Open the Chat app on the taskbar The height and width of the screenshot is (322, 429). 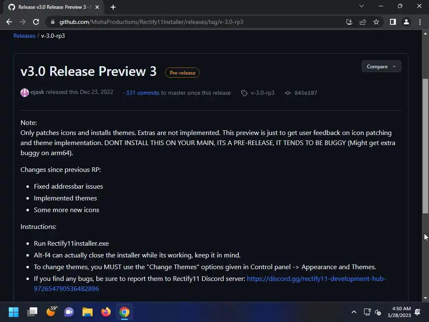(69, 312)
